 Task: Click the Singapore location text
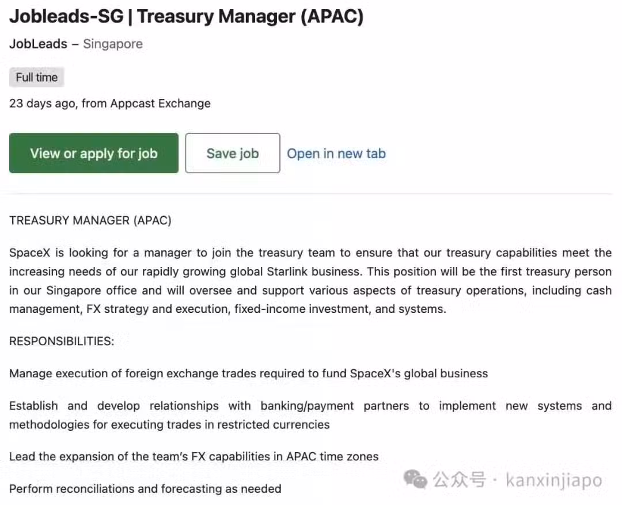point(113,44)
